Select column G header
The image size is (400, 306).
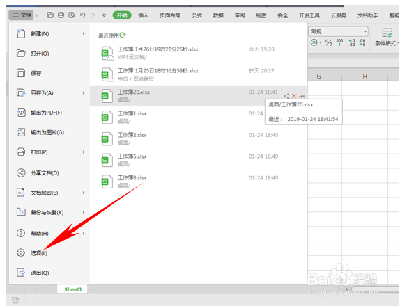319,76
